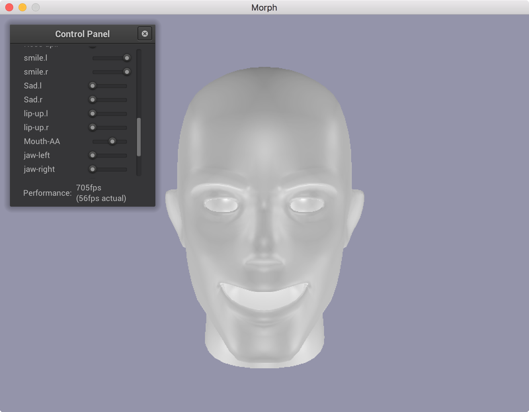Viewport: 529px width, 412px height.
Task: Click the Control Panel title bar text
Action: 82,34
